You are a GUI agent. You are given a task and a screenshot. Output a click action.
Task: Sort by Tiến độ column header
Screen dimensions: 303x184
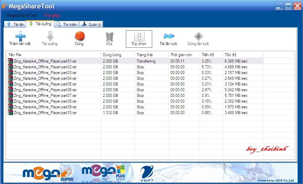pyautogui.click(x=211, y=55)
